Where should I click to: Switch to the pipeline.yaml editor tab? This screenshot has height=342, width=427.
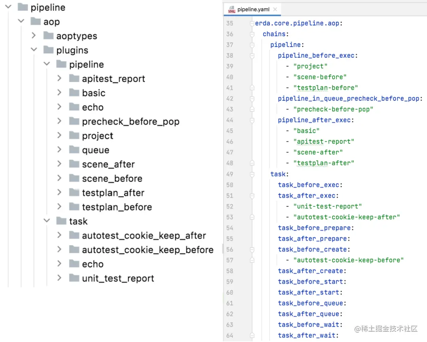click(253, 9)
